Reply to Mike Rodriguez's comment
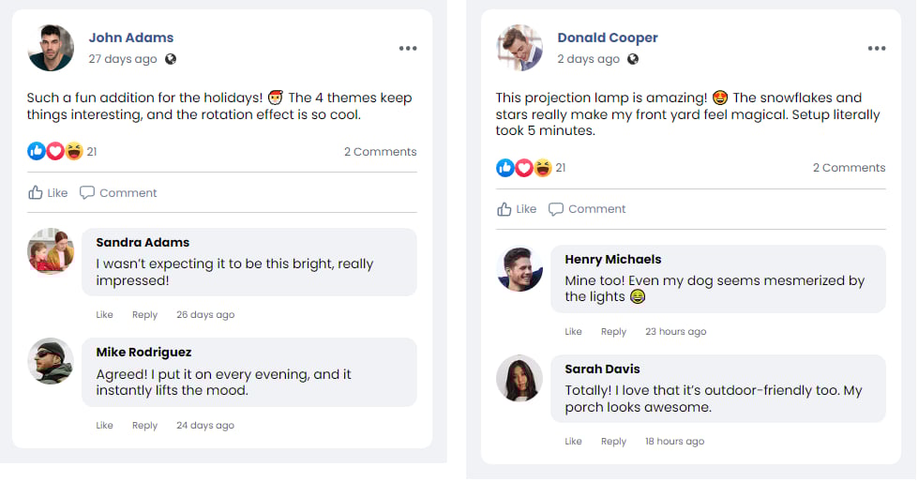 click(x=144, y=426)
